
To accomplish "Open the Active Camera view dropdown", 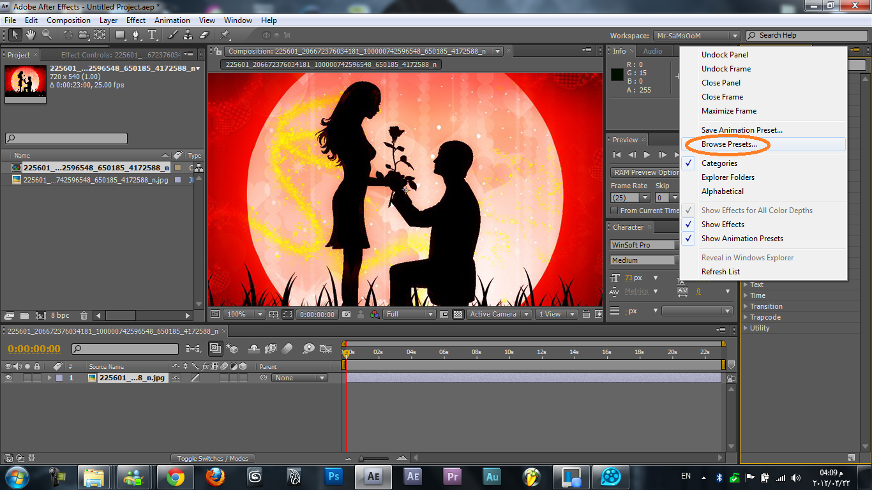I will click(499, 314).
